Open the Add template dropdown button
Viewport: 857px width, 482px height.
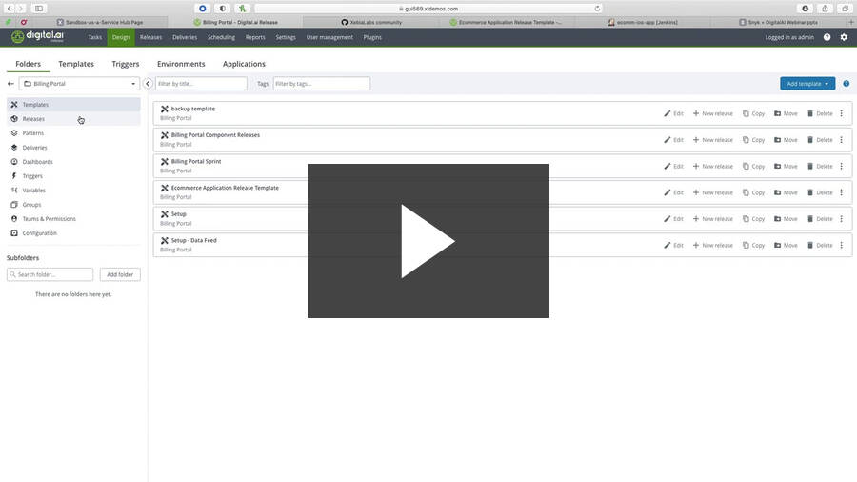point(807,84)
